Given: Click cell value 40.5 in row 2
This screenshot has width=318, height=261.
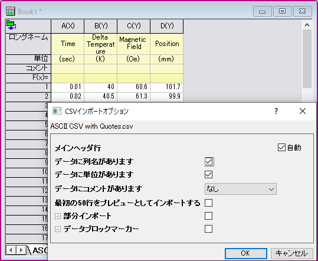Looking at the screenshot, I should [x=101, y=97].
